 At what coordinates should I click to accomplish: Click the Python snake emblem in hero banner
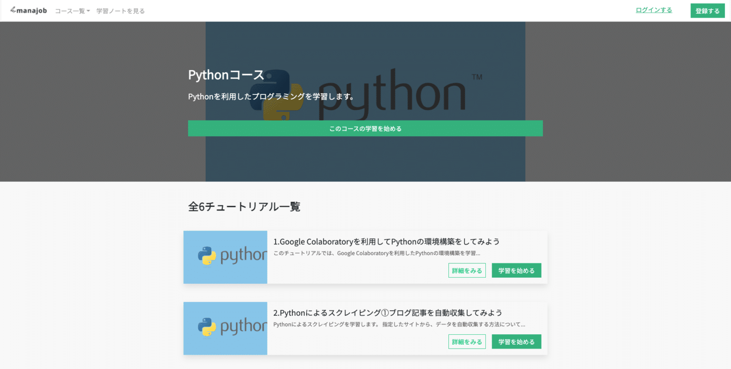[277, 95]
